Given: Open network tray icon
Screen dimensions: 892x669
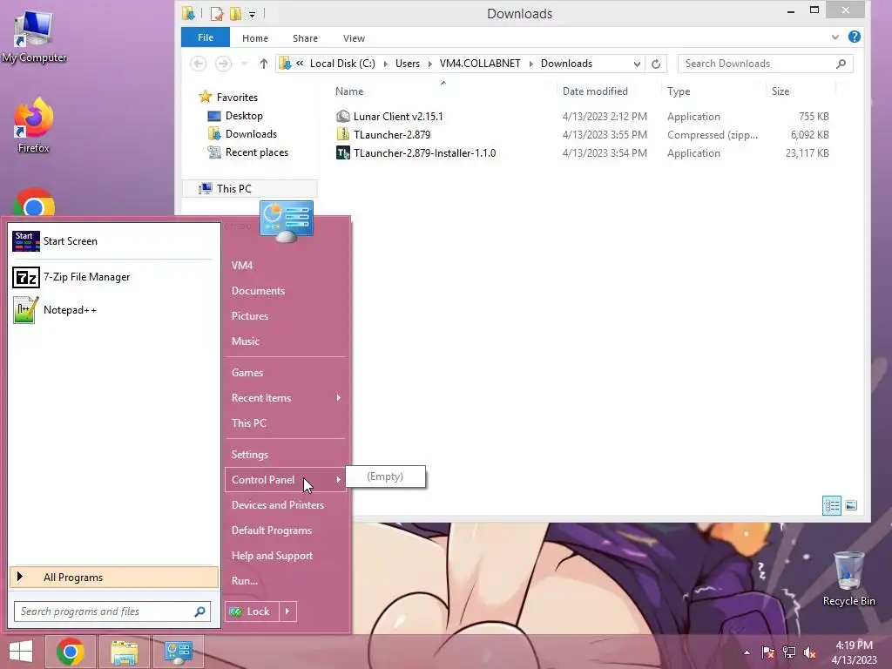Looking at the screenshot, I should [789, 652].
